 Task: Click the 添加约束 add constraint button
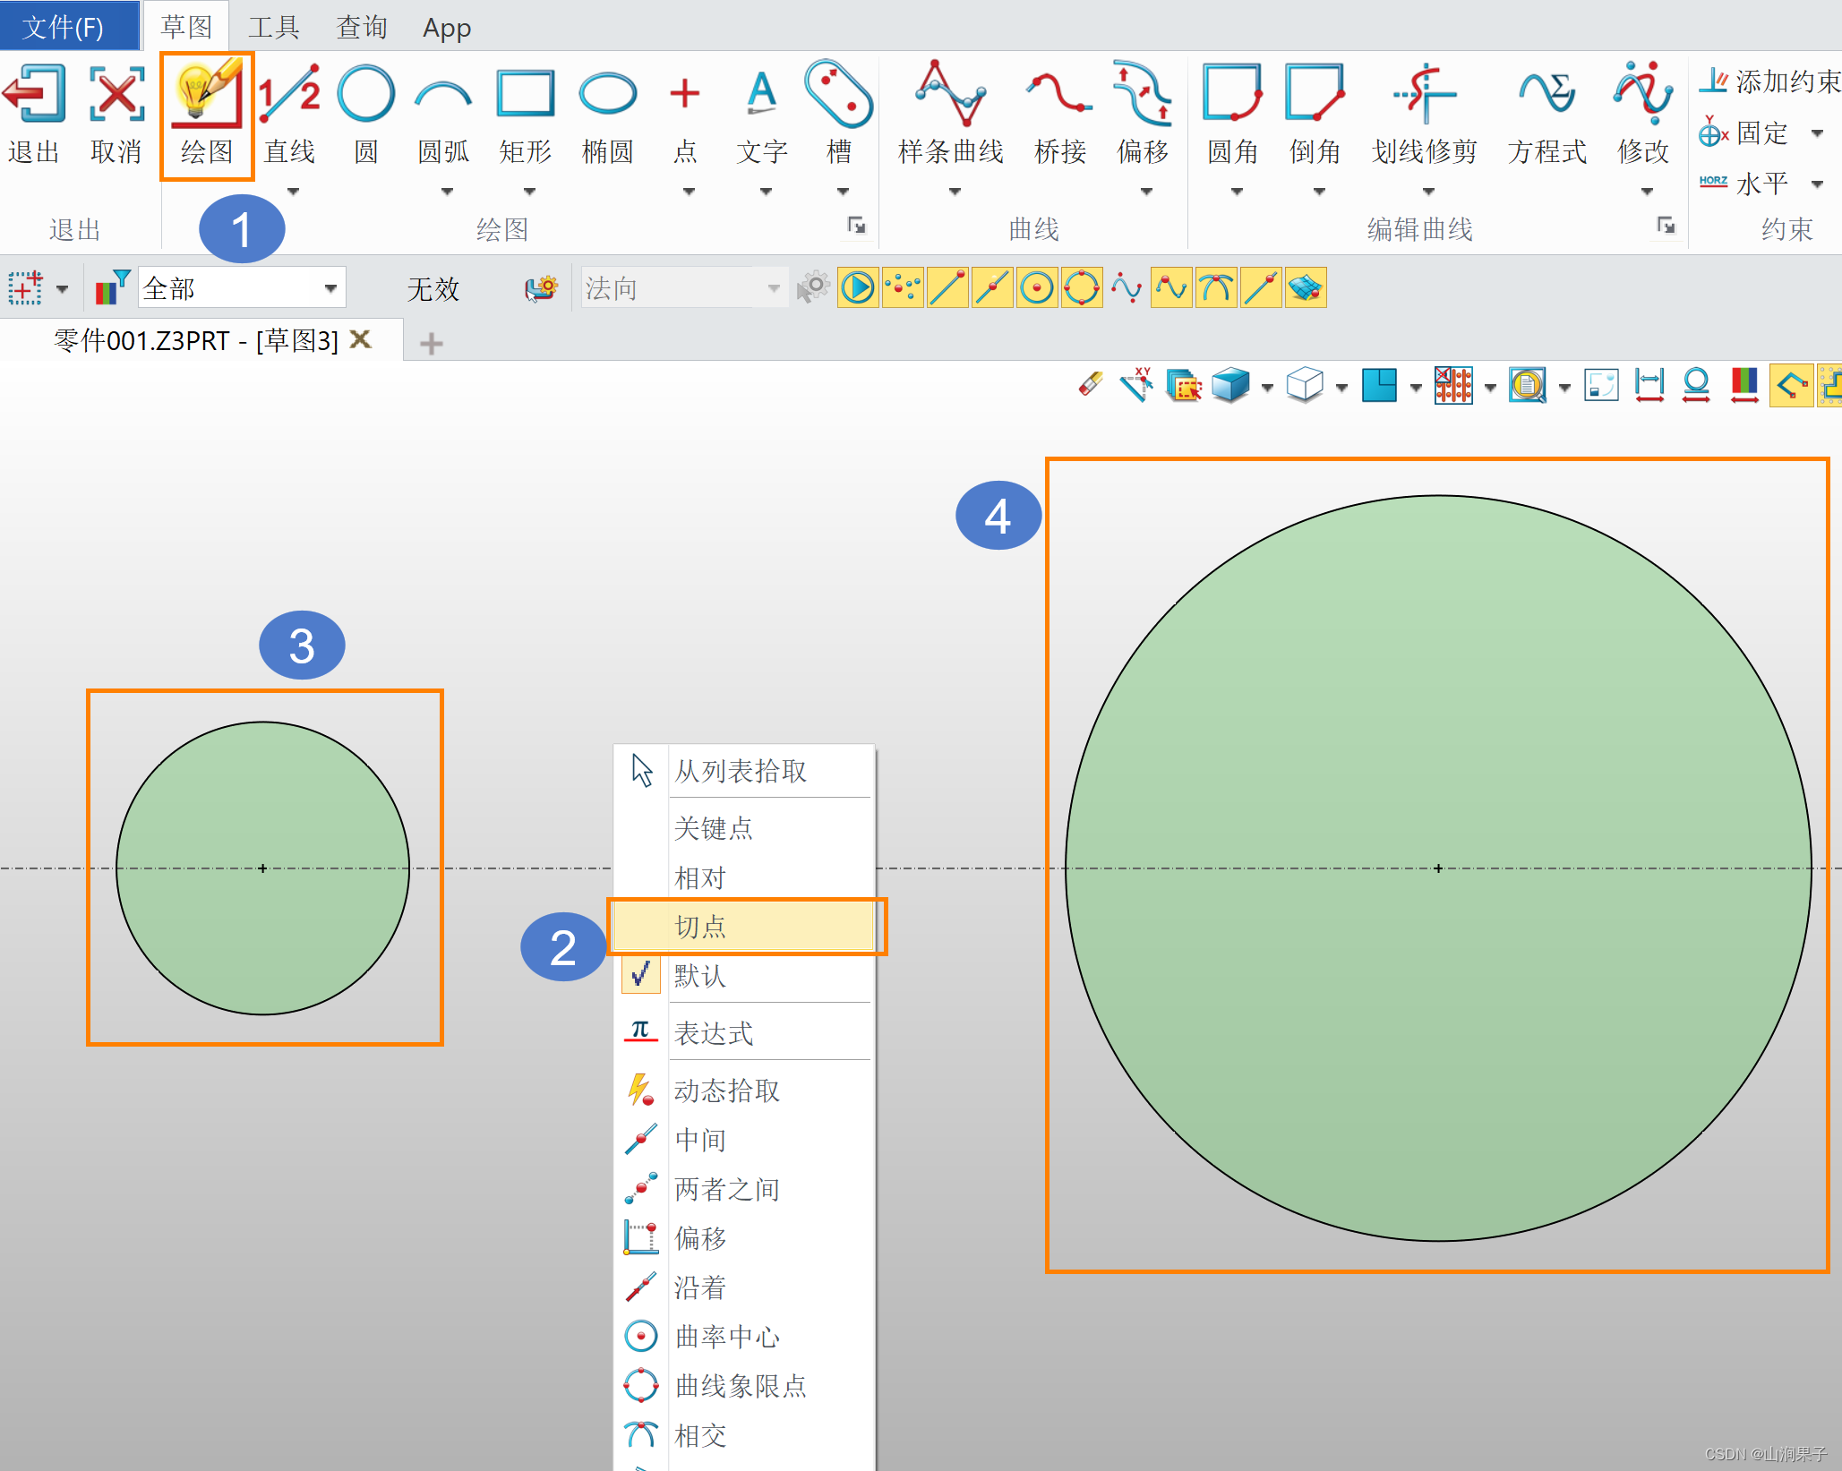[x=1769, y=81]
